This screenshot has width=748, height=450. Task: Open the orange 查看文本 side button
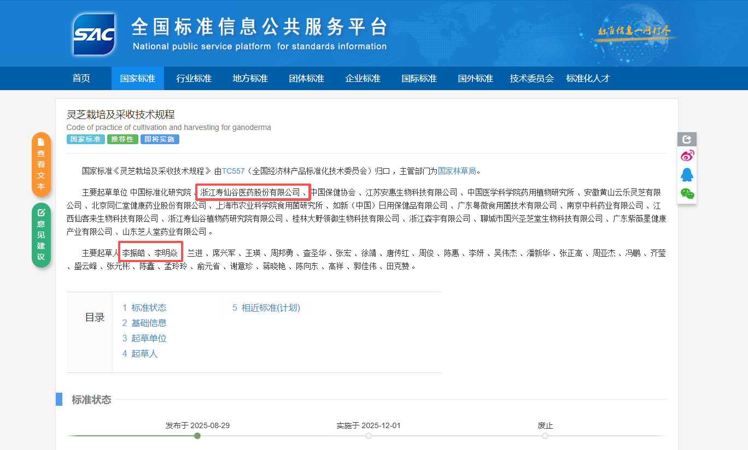(x=41, y=164)
